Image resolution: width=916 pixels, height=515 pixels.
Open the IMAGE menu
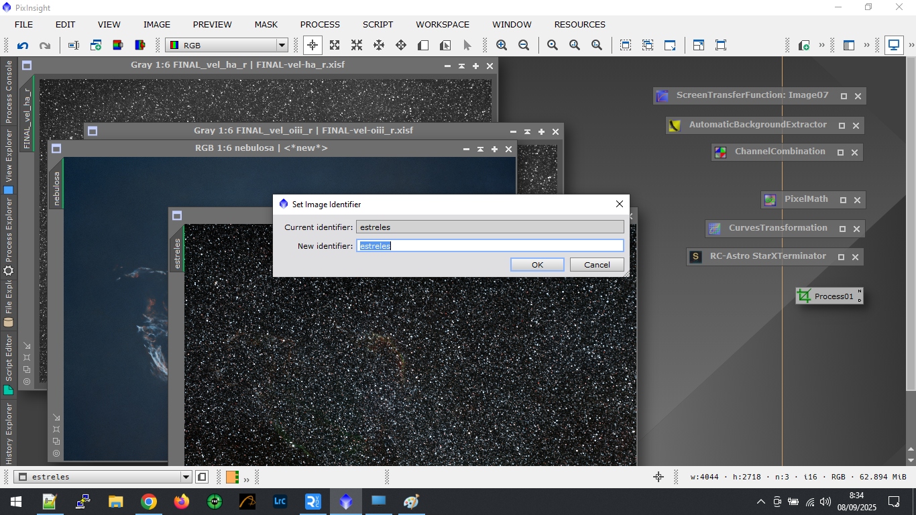click(x=157, y=24)
